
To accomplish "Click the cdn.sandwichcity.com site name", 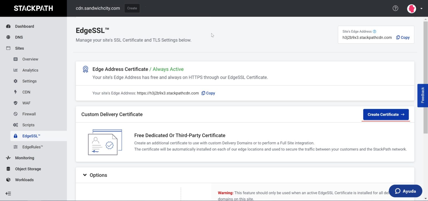I will (98, 8).
